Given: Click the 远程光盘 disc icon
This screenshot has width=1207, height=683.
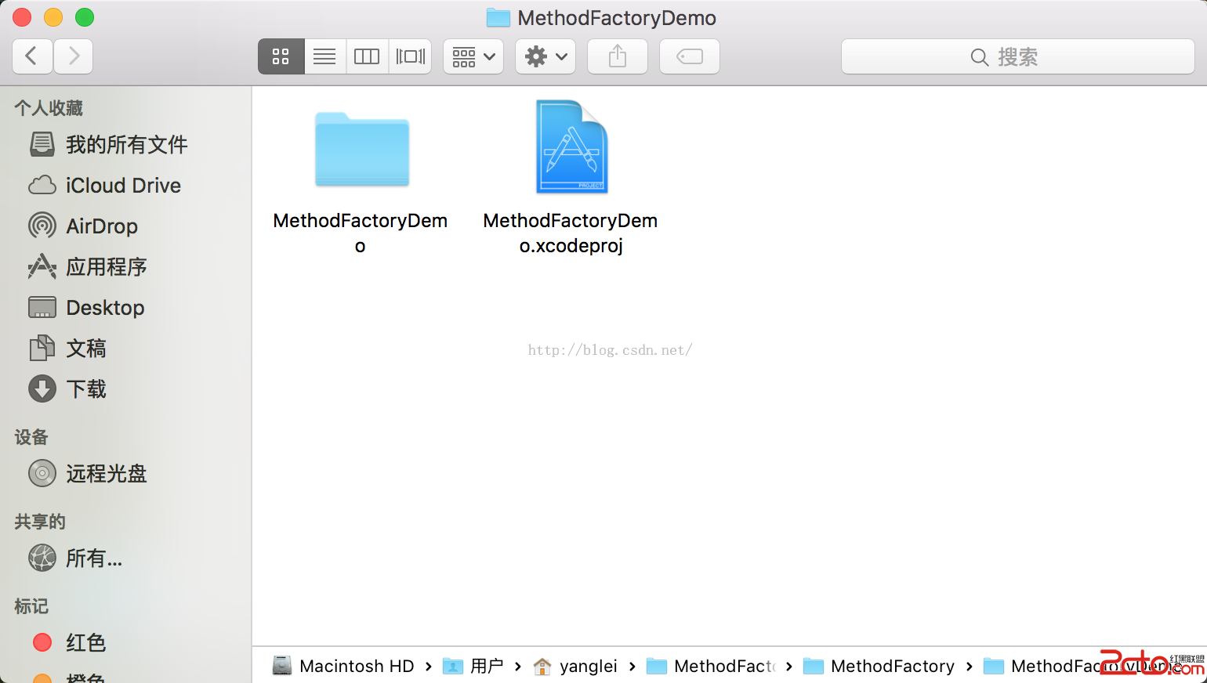Looking at the screenshot, I should 42,473.
